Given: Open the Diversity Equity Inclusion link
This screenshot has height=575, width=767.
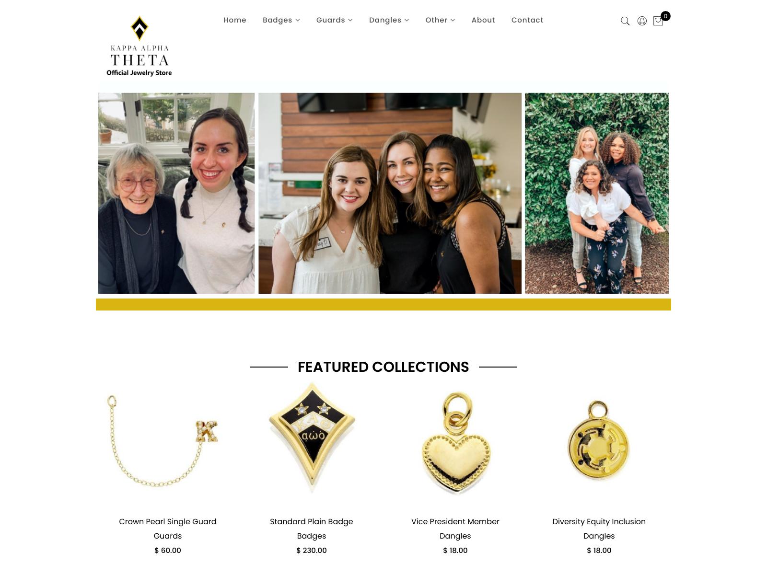Looking at the screenshot, I should (x=599, y=521).
